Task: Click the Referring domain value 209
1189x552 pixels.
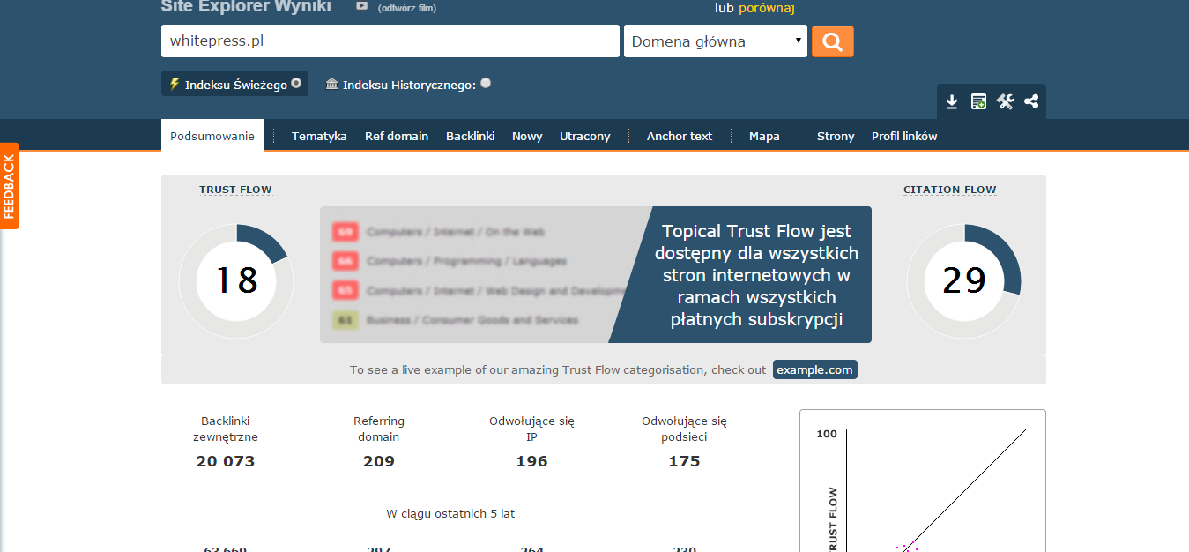Action: pyautogui.click(x=379, y=461)
